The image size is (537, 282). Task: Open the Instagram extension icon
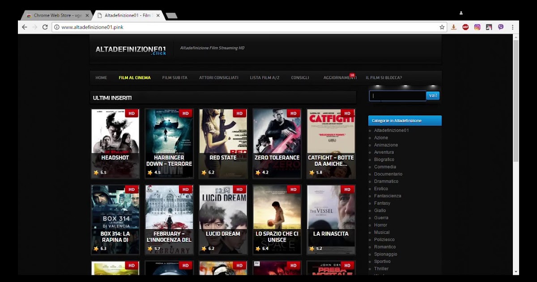pyautogui.click(x=477, y=27)
